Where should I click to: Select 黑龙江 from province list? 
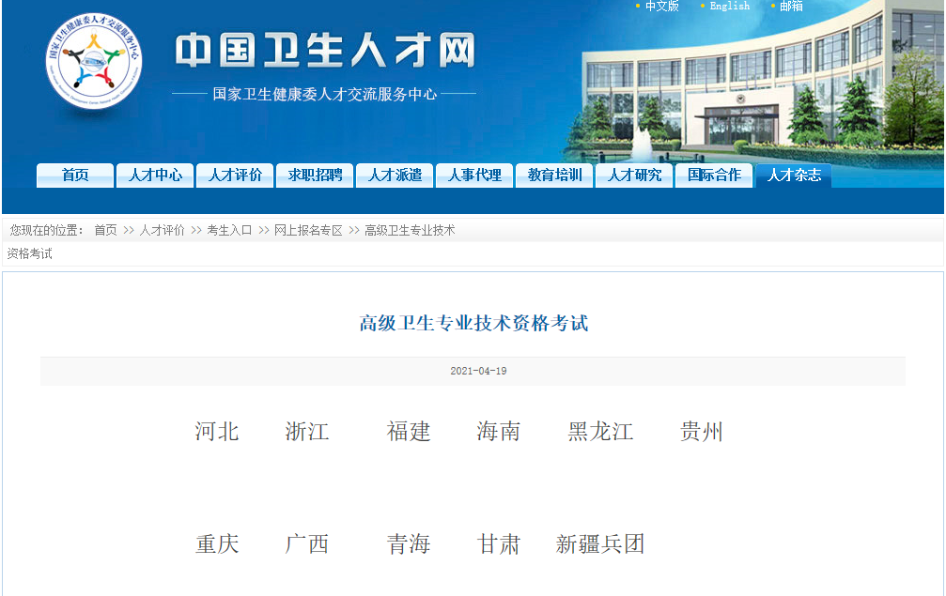[x=600, y=432]
